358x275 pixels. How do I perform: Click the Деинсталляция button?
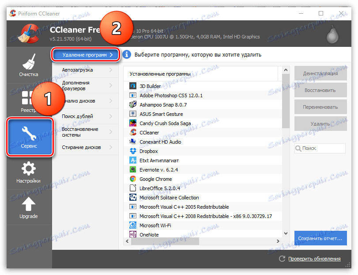(320, 73)
